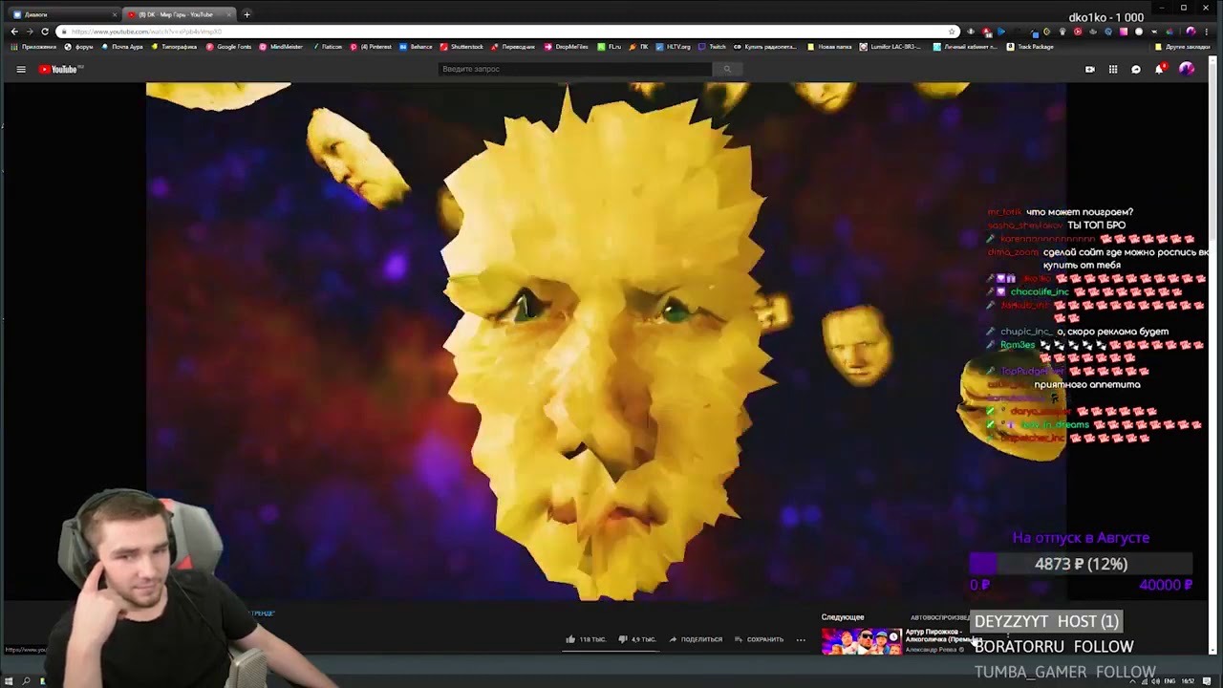Image resolution: width=1223 pixels, height=688 pixels.
Task: Open the Приложения apps bookmark
Action: pyautogui.click(x=33, y=46)
